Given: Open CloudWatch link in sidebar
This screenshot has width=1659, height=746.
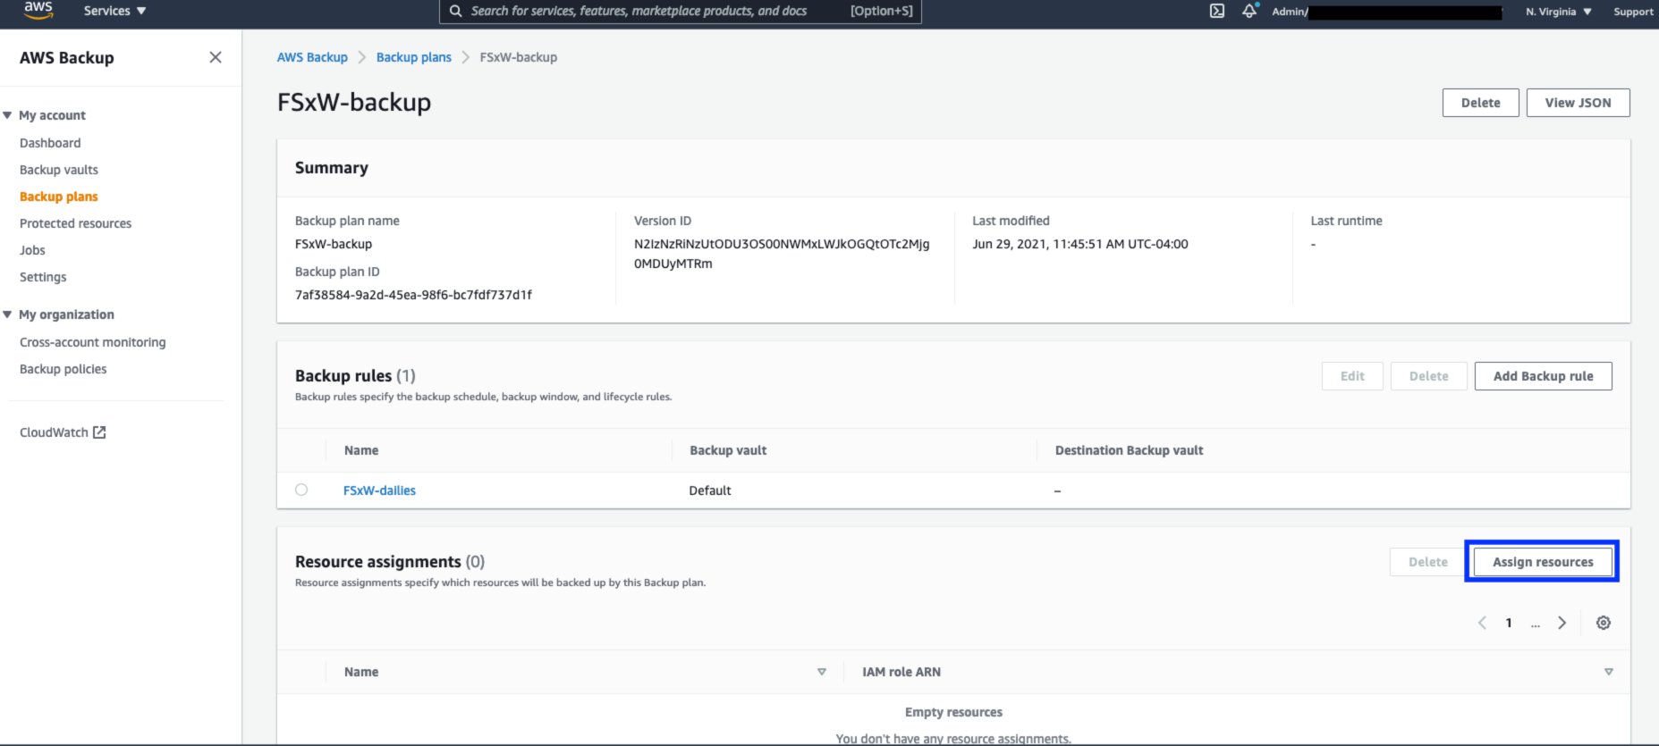Looking at the screenshot, I should coord(54,432).
